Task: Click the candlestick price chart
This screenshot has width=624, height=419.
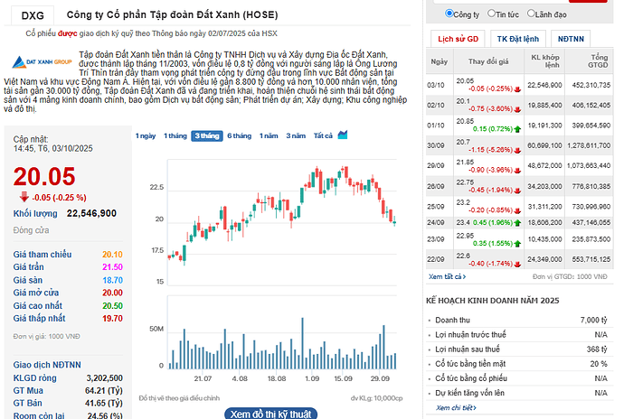Action: coord(282,222)
